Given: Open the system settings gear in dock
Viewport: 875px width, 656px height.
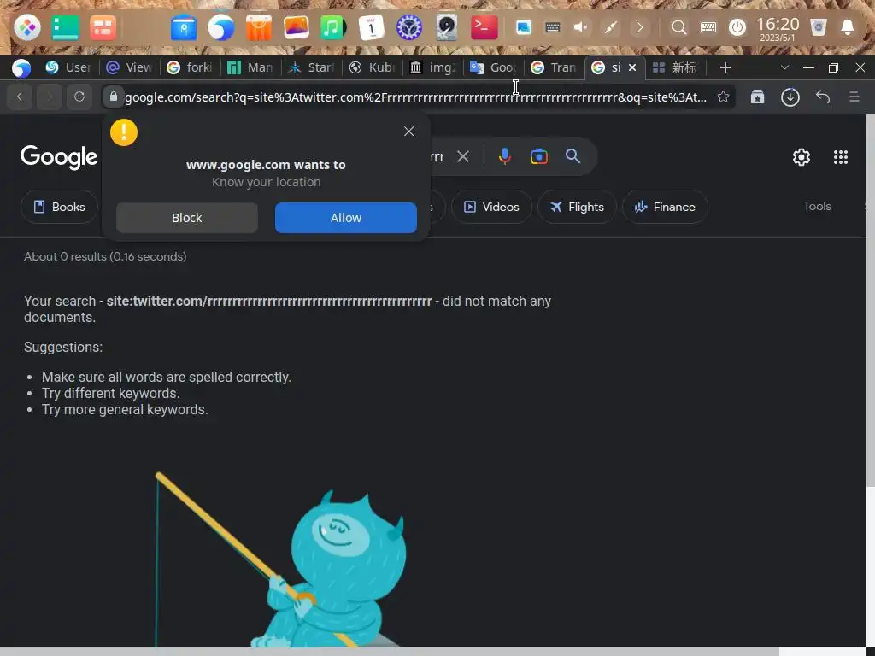Looking at the screenshot, I should coord(409,27).
